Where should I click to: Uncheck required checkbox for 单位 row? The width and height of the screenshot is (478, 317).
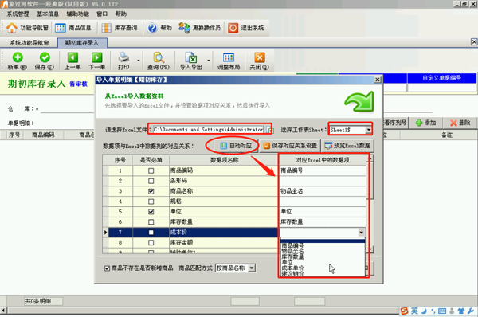point(151,212)
